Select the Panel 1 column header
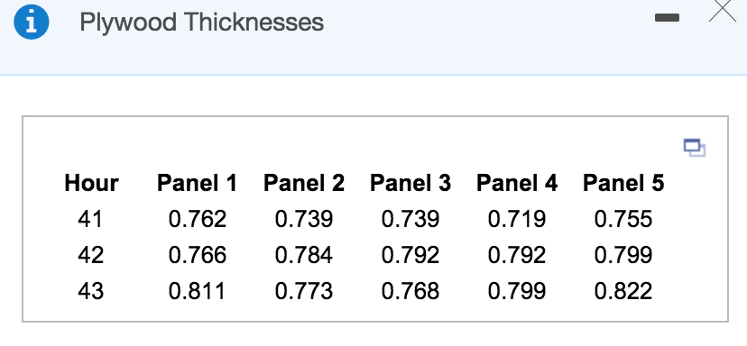 [x=197, y=183]
